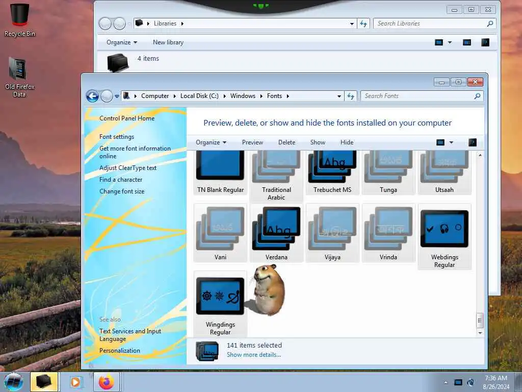Click Preview in the Fonts toolbar
522x392 pixels.
(252, 142)
